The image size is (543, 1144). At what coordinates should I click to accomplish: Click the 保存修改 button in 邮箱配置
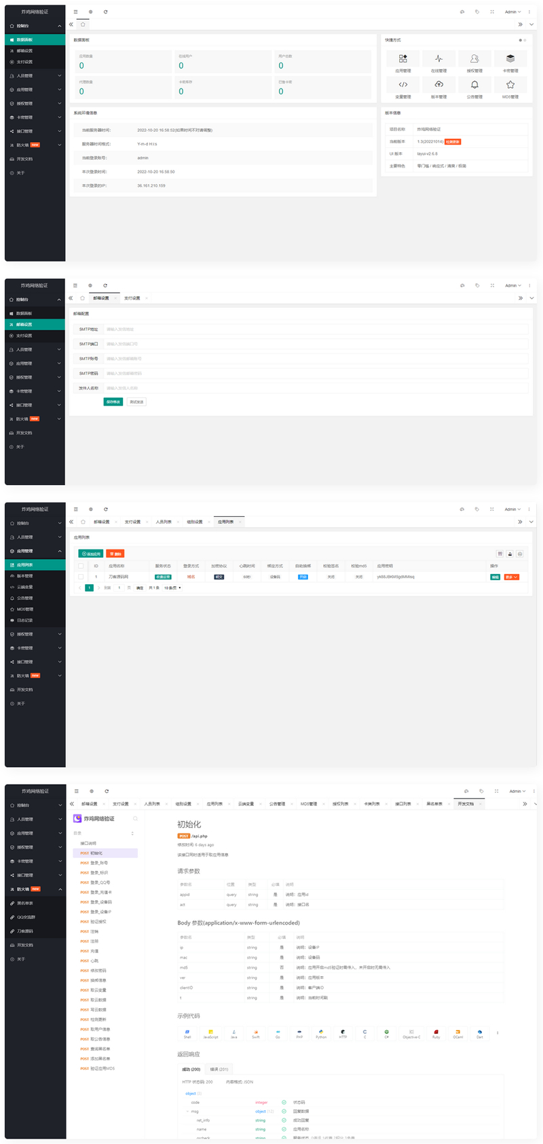(x=113, y=401)
